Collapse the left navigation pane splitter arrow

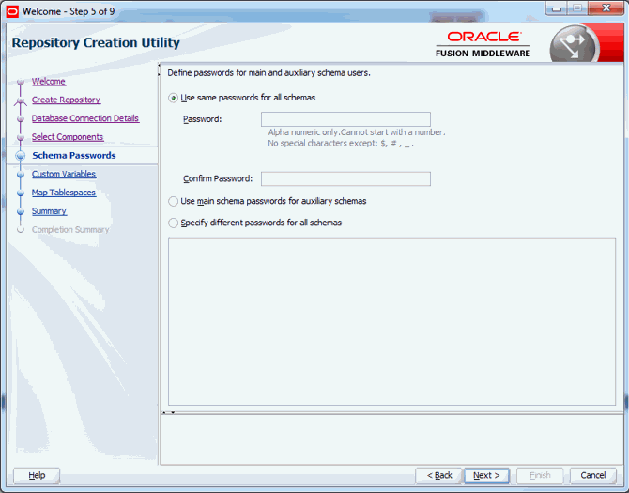coord(159,66)
